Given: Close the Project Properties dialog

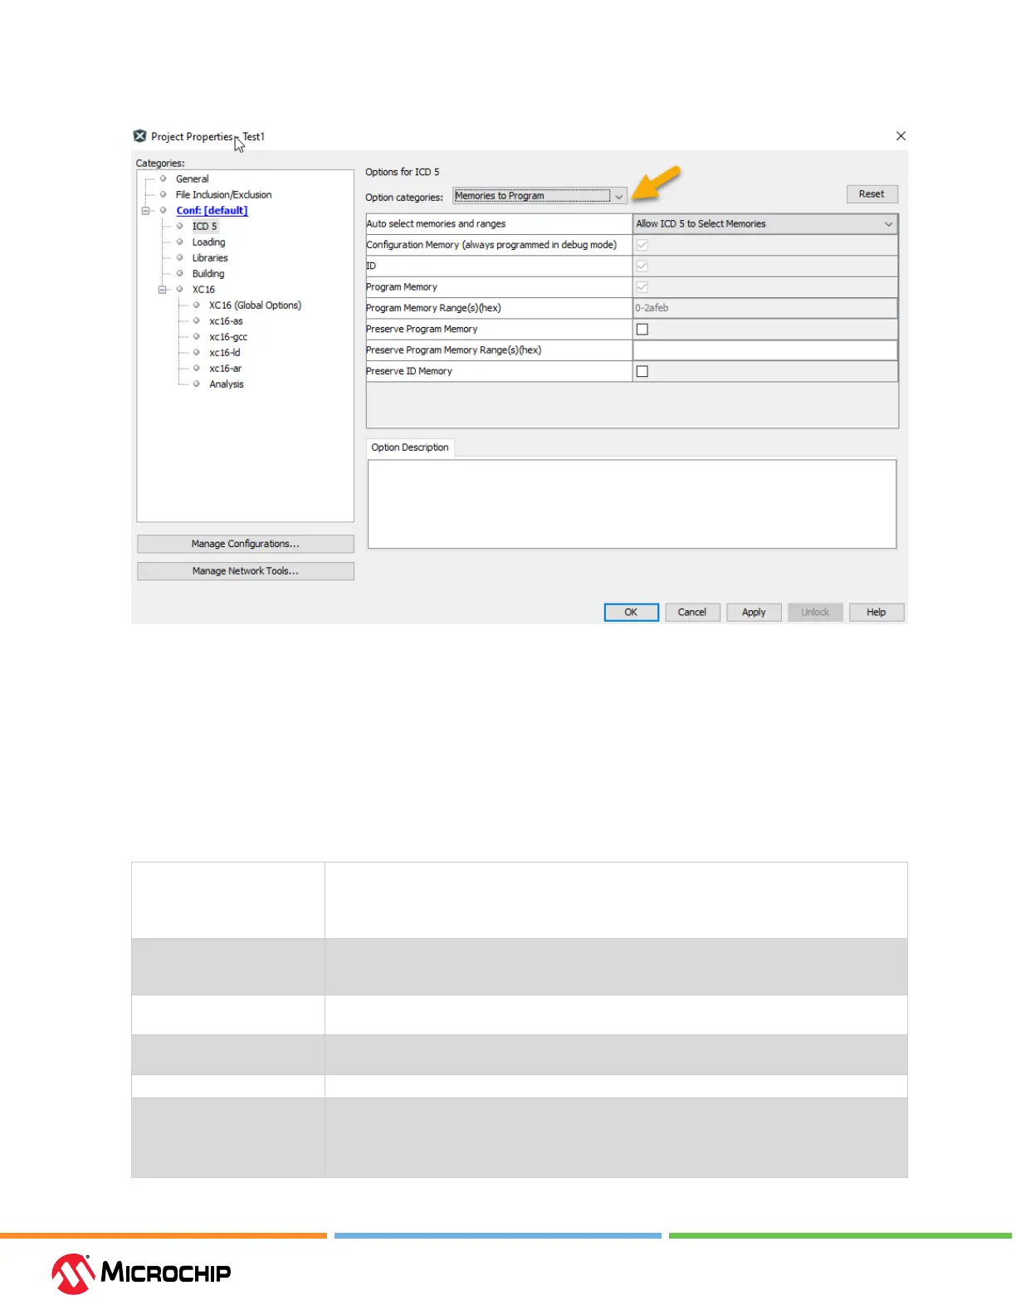Looking at the screenshot, I should coord(901,136).
